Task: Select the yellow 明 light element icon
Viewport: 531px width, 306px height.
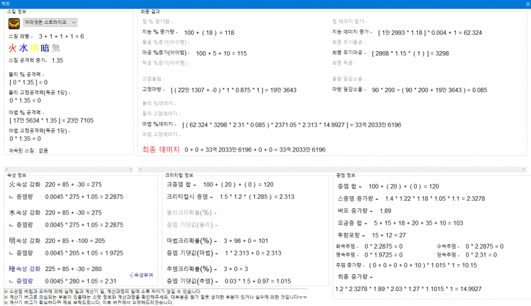Action: point(35,48)
